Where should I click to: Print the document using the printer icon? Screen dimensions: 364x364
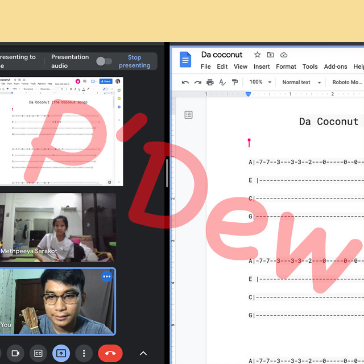[210, 82]
